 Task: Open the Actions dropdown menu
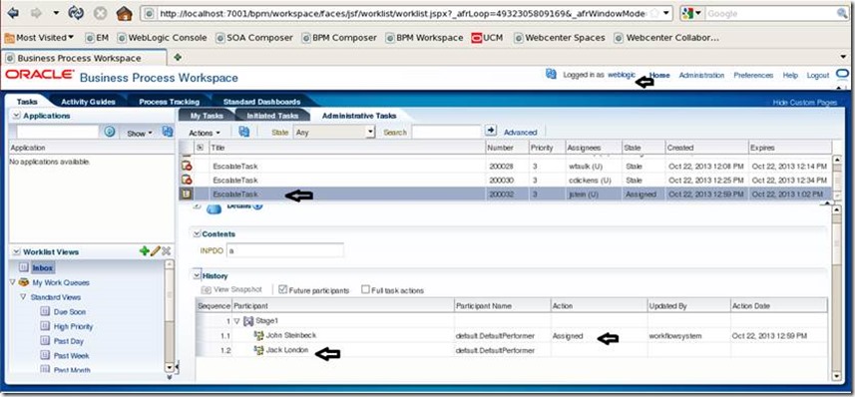[205, 133]
